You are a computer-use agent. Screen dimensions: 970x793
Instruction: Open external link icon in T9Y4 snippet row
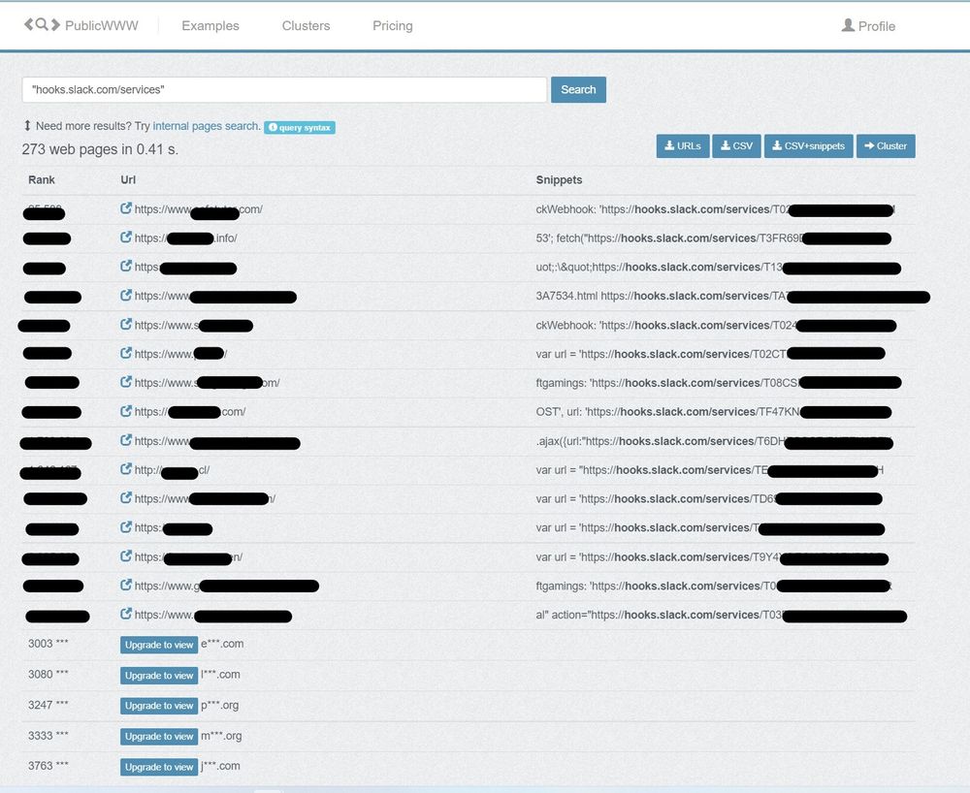click(126, 556)
